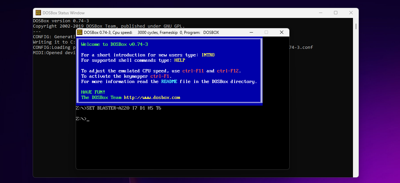Click the 'SET BLASTER=A220 I7 D1 H5 T6' line
400x183 pixels.
coord(119,108)
